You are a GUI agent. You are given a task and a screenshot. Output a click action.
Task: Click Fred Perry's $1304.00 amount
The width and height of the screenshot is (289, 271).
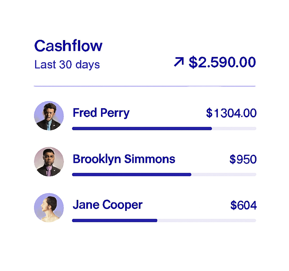(x=231, y=113)
